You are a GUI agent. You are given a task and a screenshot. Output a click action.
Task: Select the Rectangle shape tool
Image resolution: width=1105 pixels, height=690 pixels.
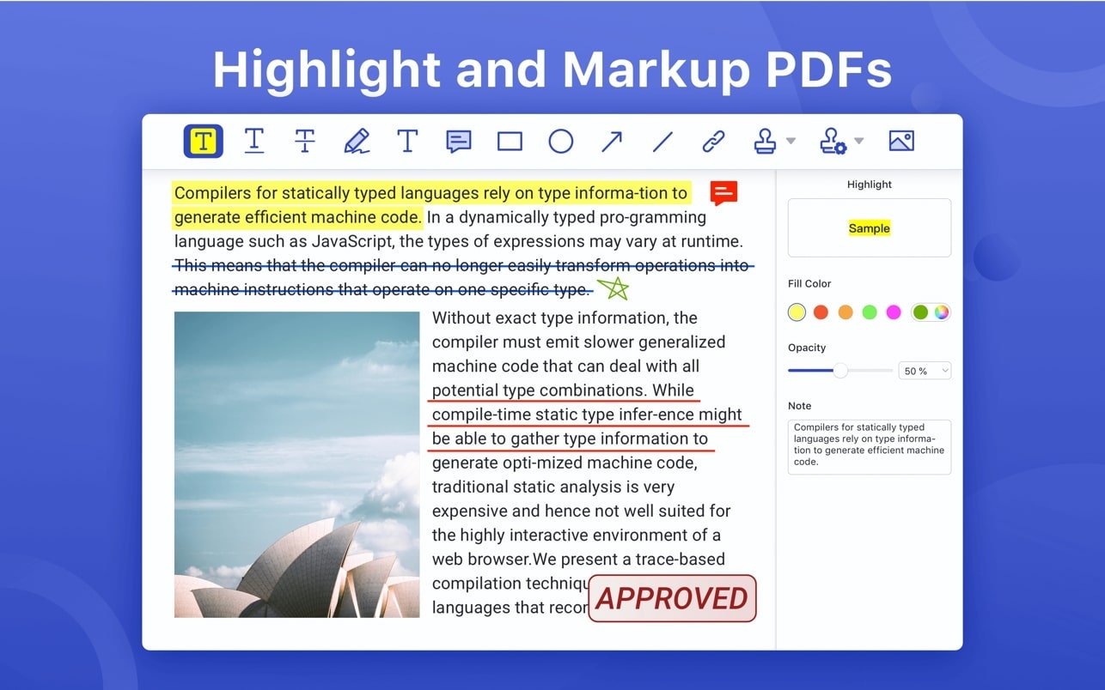click(x=510, y=142)
